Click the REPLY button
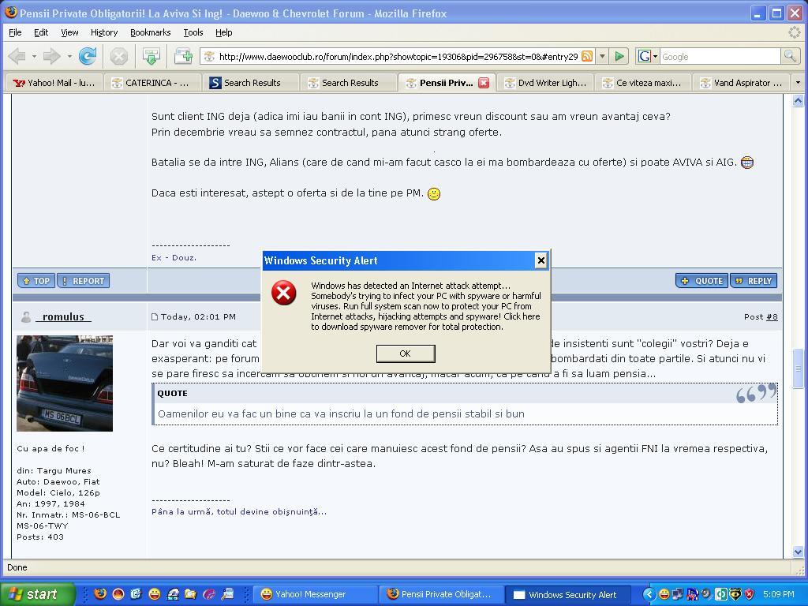 point(754,281)
